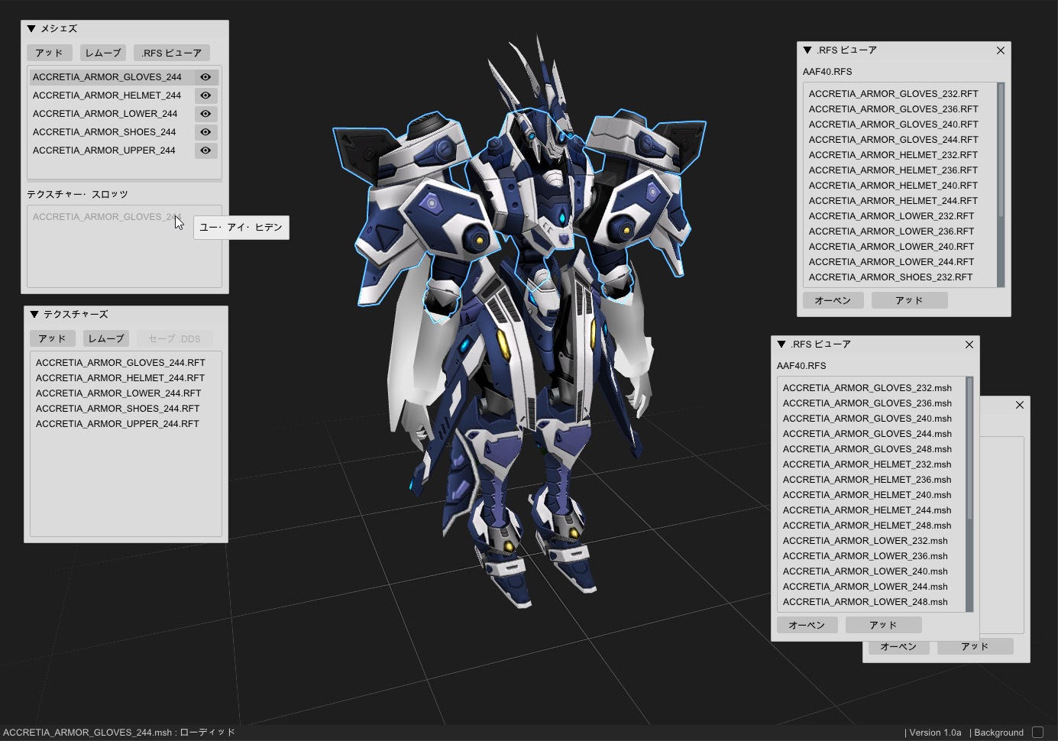Toggle visibility of ACCRETIA_ARMOR_SHOES_244 mesh
This screenshot has height=741, width=1058.
click(x=205, y=132)
